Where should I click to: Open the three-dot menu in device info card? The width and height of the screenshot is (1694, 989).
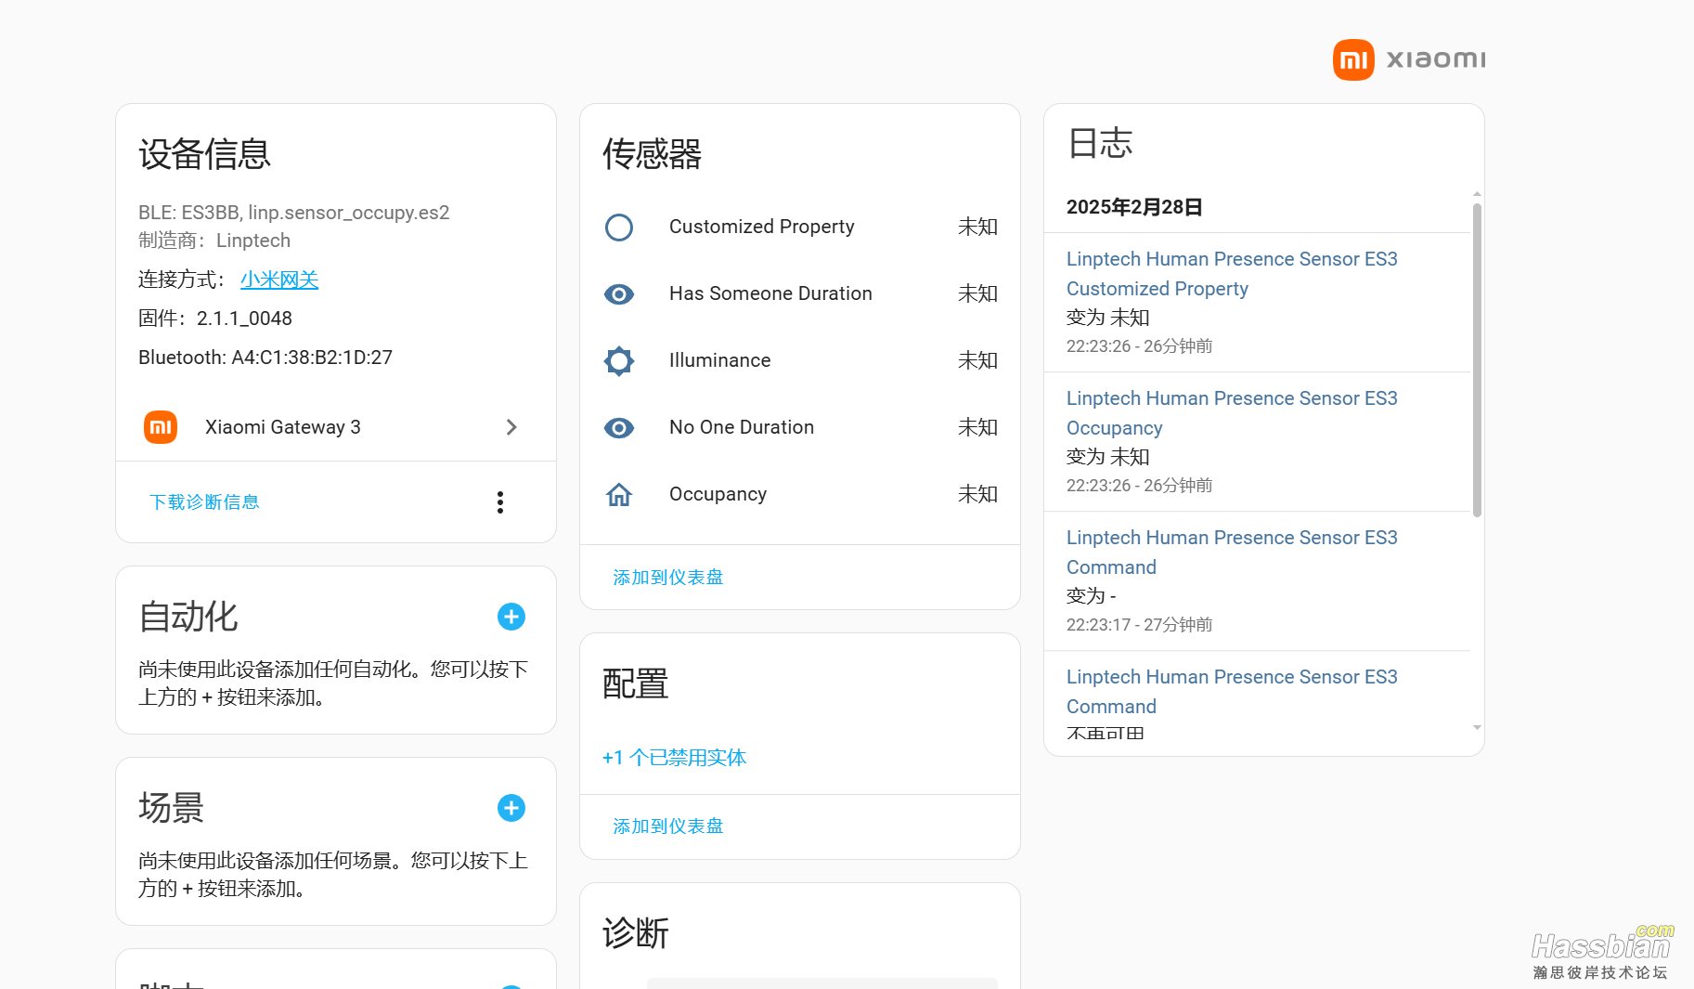click(500, 502)
